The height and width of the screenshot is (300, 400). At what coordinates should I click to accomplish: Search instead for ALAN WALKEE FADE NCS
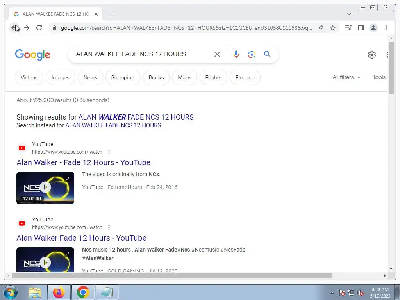[113, 125]
